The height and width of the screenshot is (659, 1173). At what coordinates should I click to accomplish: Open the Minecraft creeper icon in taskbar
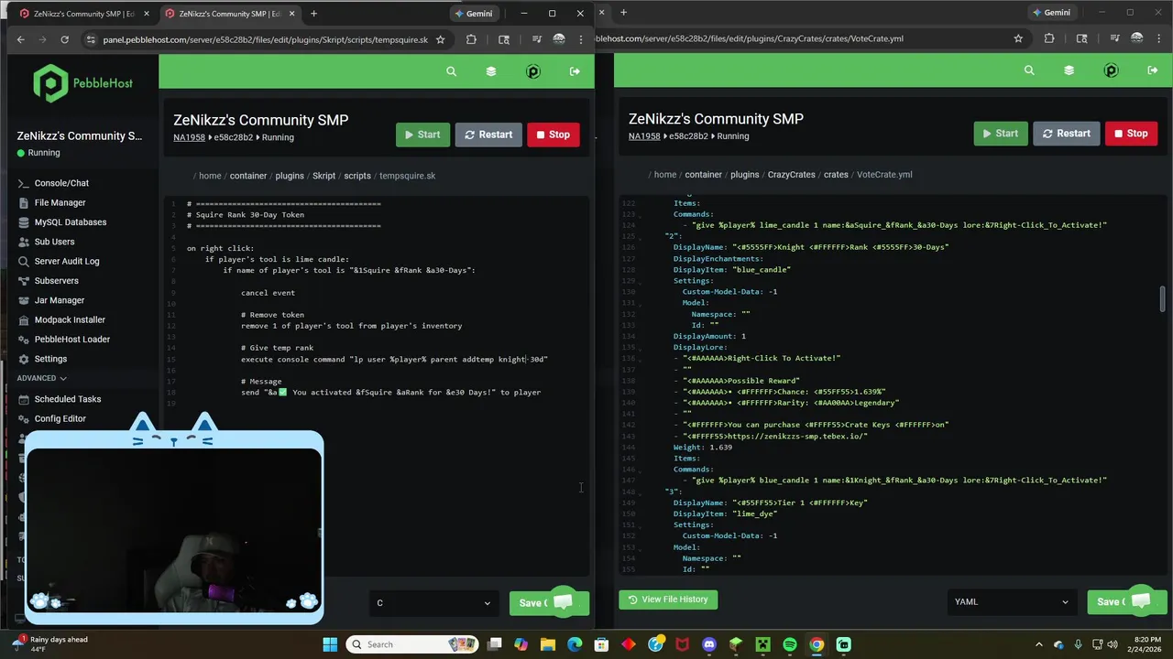pos(762,644)
